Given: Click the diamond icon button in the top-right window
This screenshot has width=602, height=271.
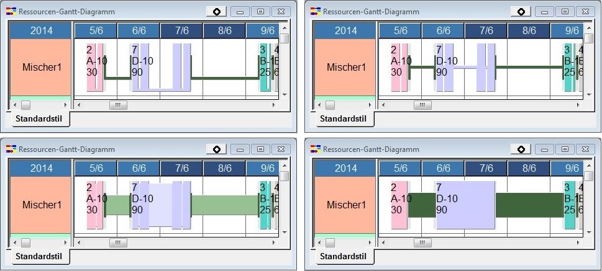Looking at the screenshot, I should (521, 12).
